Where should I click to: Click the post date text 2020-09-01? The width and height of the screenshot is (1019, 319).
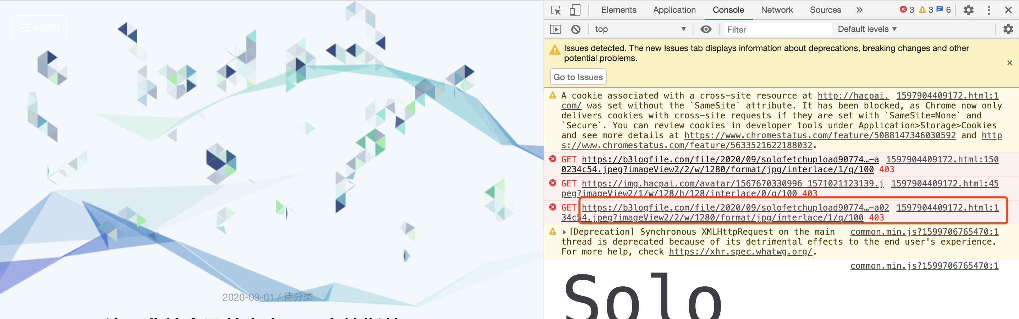pos(248,297)
